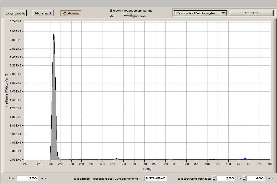Toggle the Normed display button
277x184 pixels.
click(43, 13)
